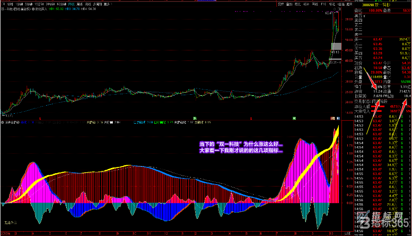
Task: Click the 返回 back button
Action: [x=350, y=4]
